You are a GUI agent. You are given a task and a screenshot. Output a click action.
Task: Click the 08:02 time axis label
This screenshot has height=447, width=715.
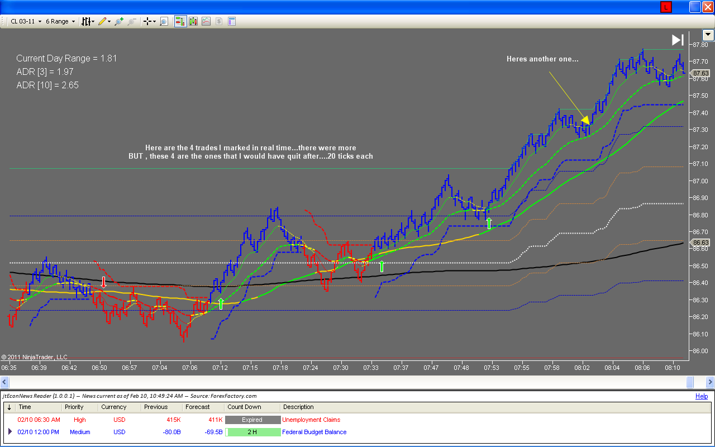pos(582,368)
